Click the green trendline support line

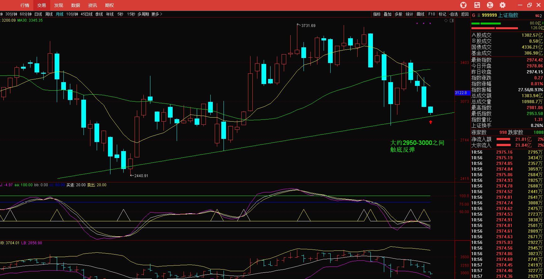[x=256, y=145]
